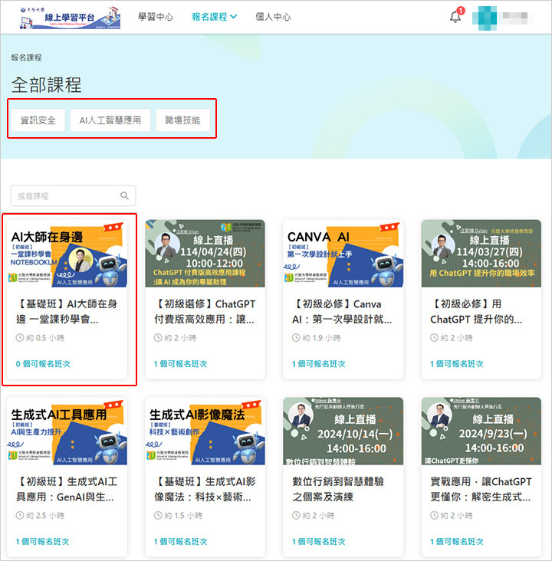Click the 報名課程 breadcrumb text
The image size is (552, 561).
27,57
